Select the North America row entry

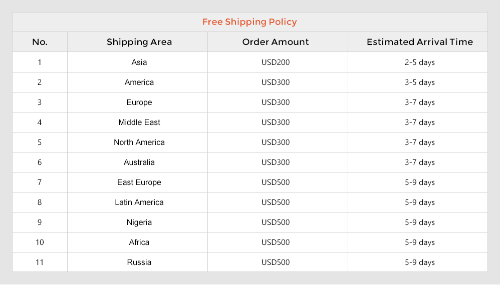pos(139,142)
